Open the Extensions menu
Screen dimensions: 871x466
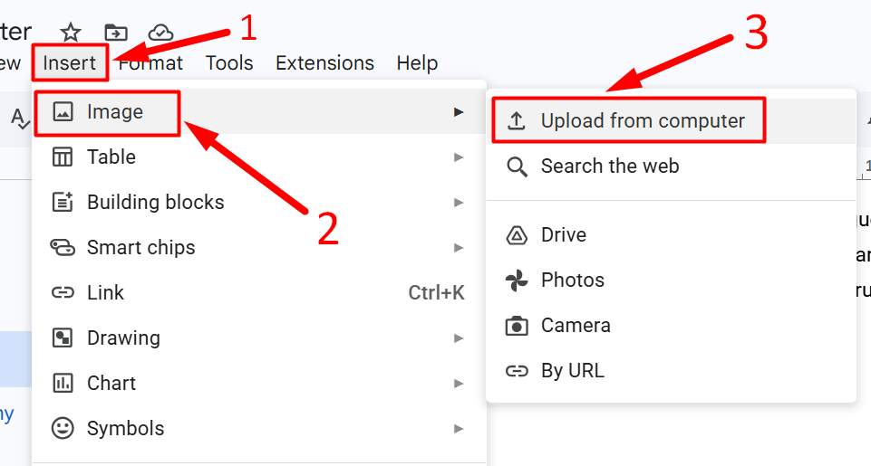(324, 63)
